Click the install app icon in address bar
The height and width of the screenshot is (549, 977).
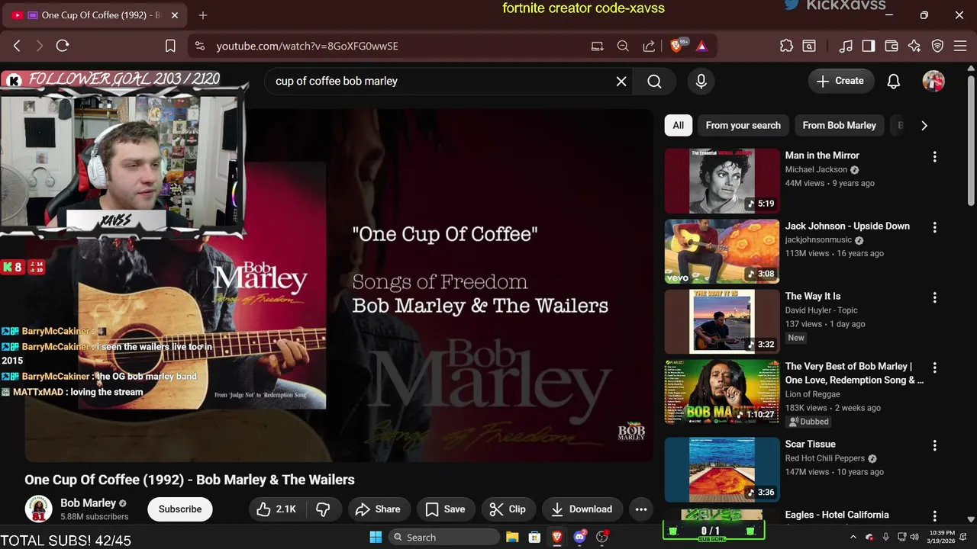(598, 46)
